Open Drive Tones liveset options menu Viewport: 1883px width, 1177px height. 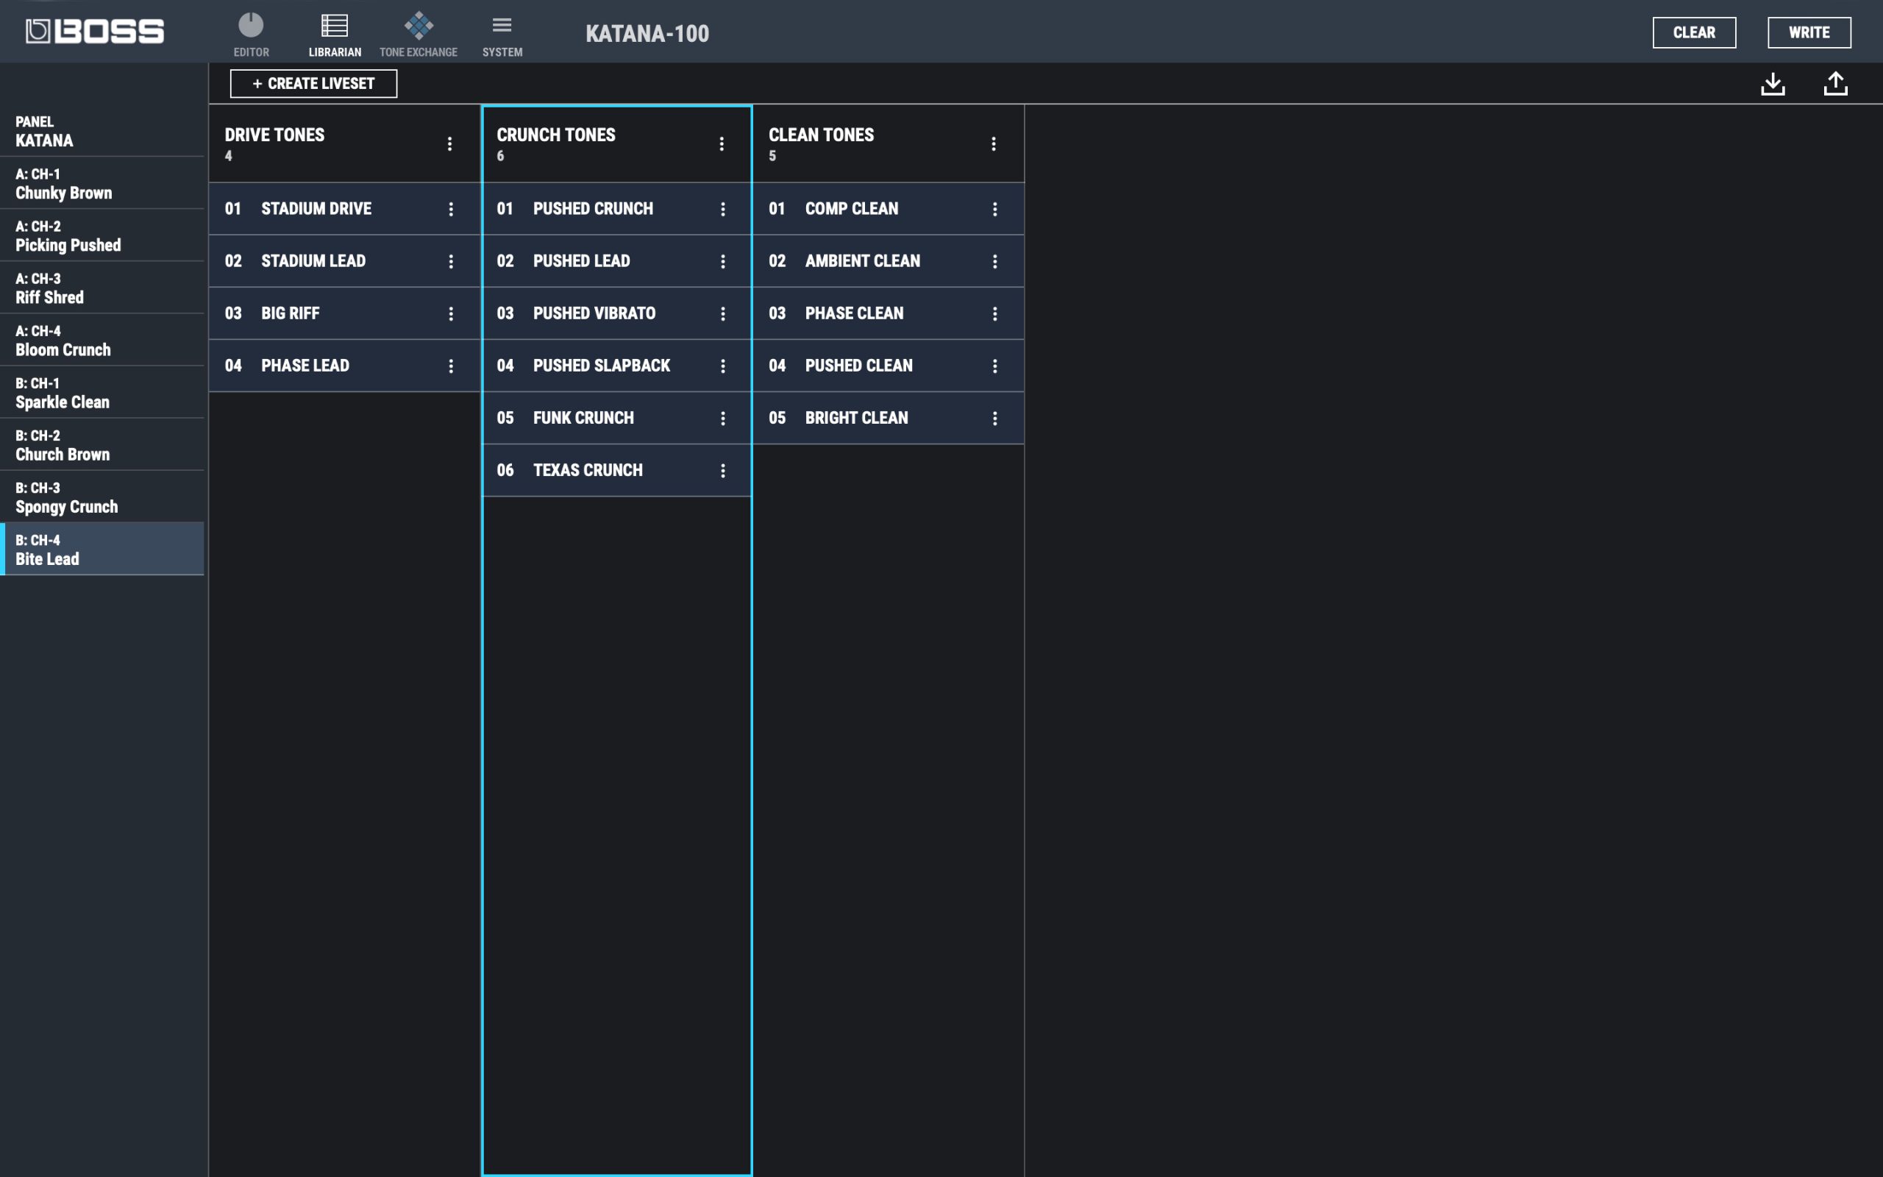pos(449,144)
